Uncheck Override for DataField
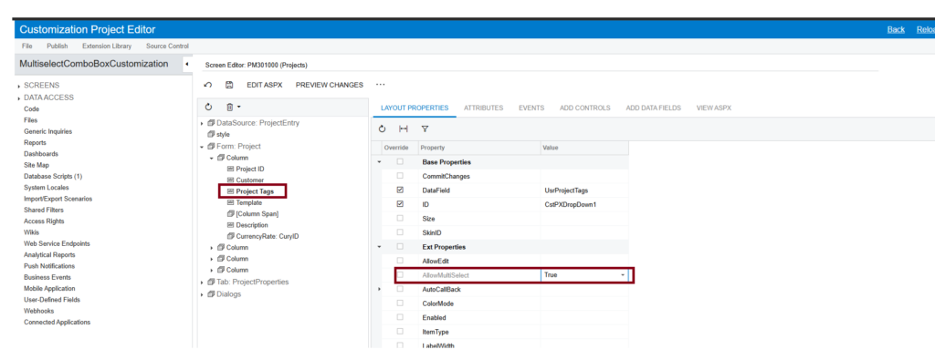The image size is (935, 360). [x=400, y=190]
